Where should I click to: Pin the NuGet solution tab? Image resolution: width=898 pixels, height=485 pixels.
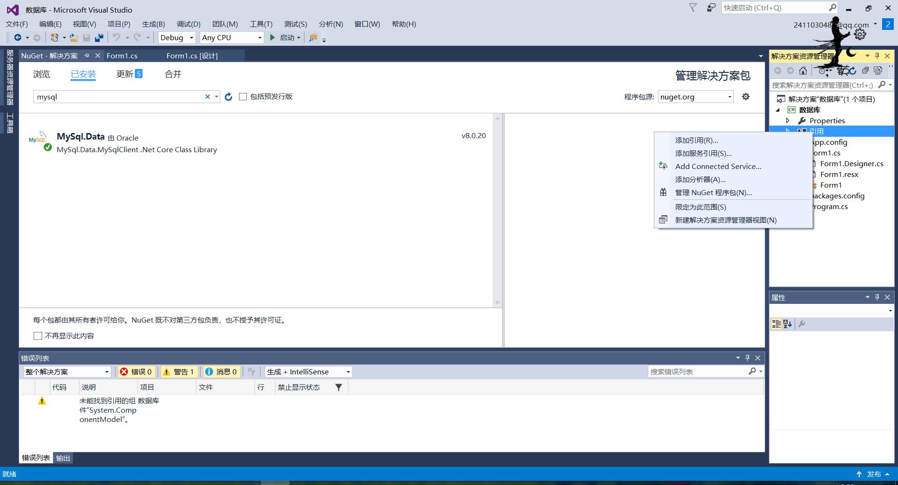(87, 56)
